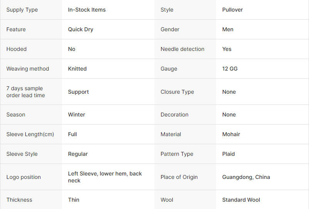Click the Weaving method label
Viewport: 309px width, 209px height.
(x=28, y=69)
